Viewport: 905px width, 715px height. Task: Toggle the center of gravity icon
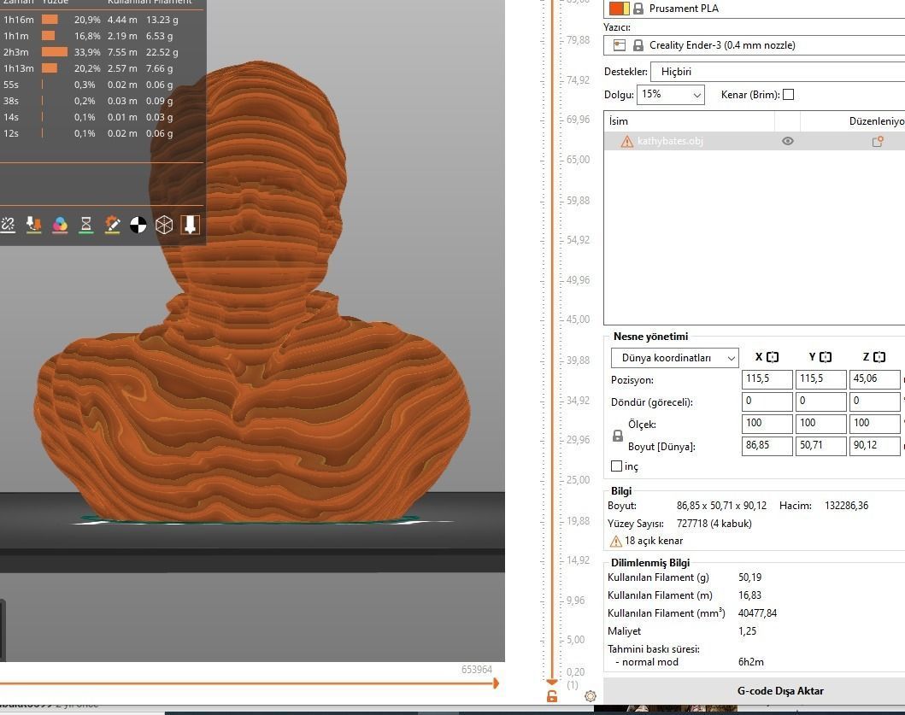point(138,225)
